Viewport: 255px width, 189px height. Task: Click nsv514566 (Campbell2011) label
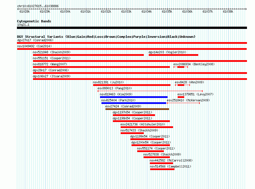170,166
